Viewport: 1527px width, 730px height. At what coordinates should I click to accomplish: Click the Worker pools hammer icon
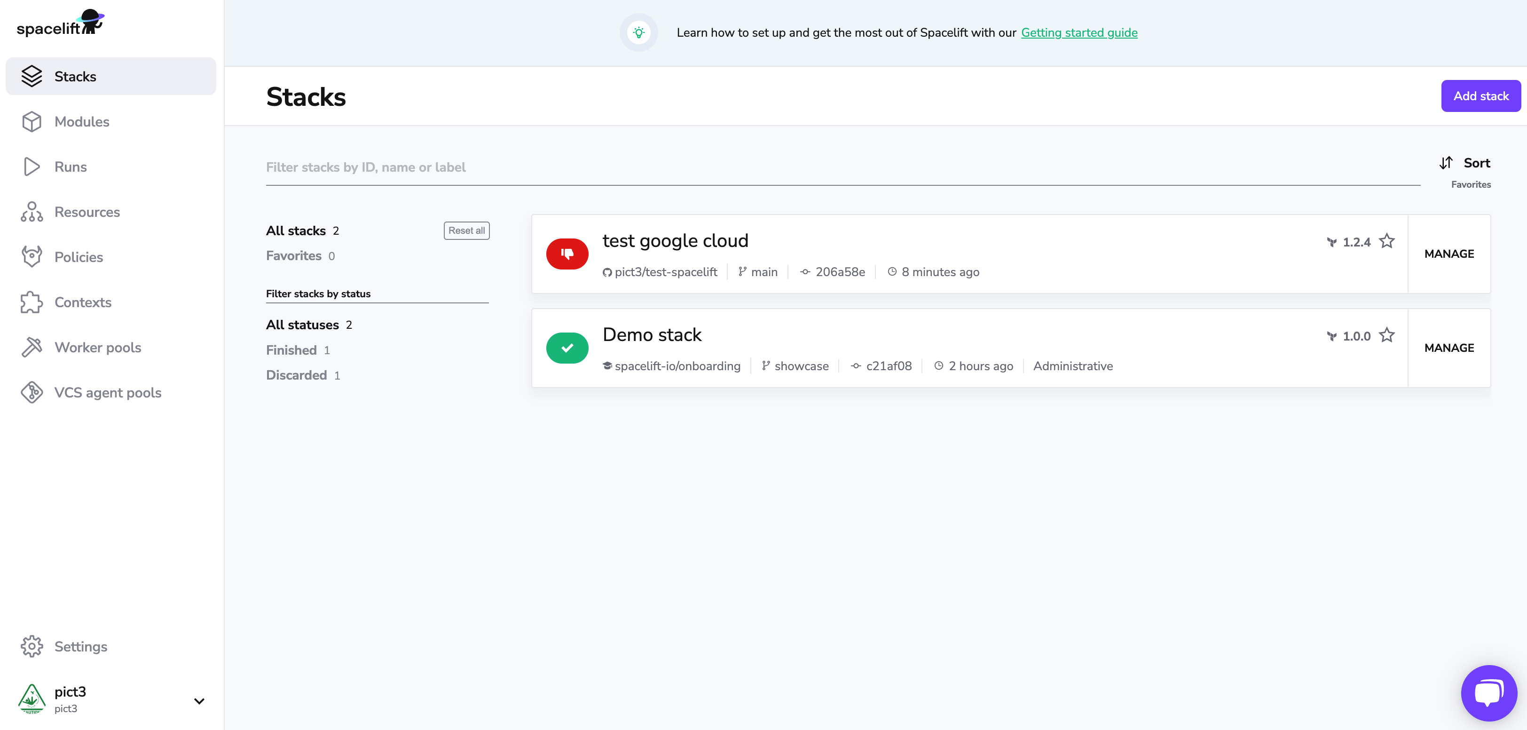[x=32, y=348]
